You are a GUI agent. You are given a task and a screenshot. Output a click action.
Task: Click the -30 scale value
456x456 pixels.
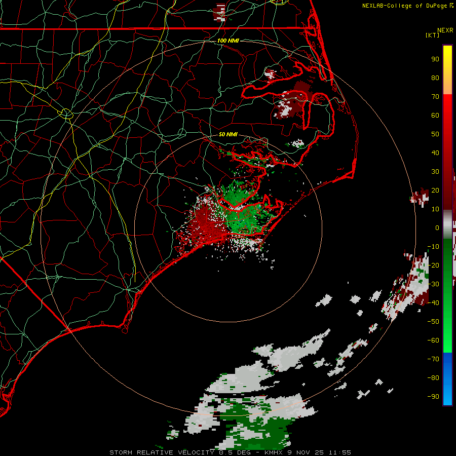coord(433,284)
